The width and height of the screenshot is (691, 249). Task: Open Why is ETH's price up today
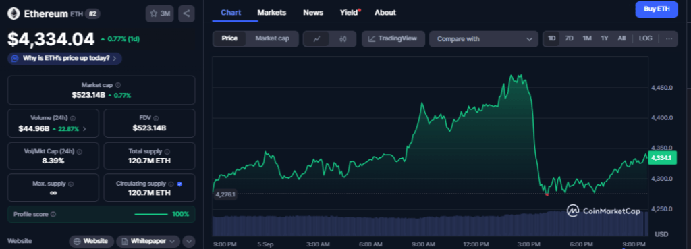point(65,58)
